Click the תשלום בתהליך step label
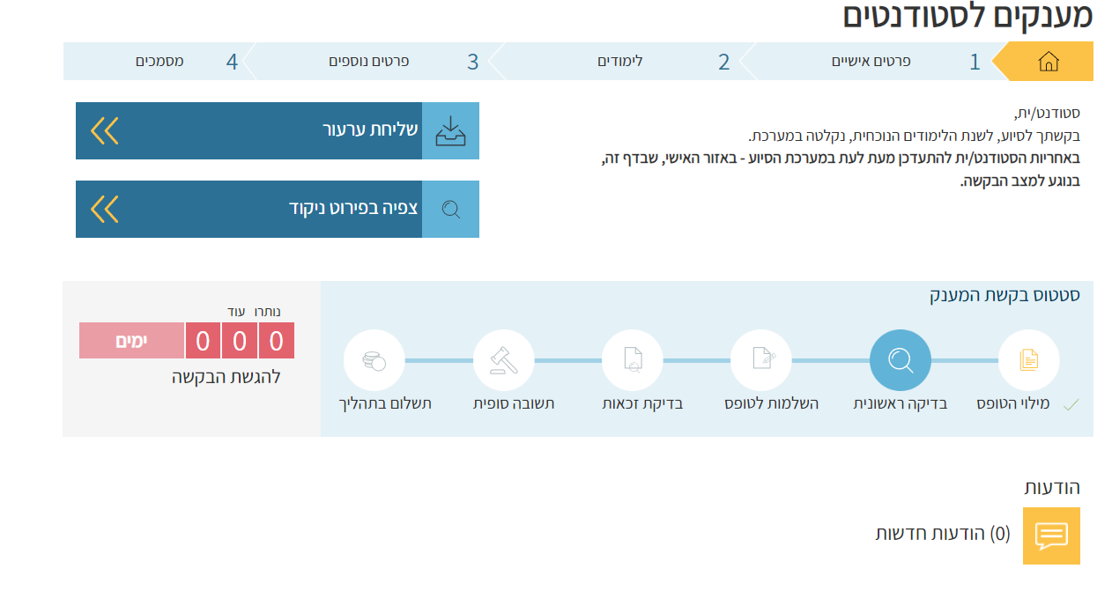The width and height of the screenshot is (1112, 613). pyautogui.click(x=385, y=403)
